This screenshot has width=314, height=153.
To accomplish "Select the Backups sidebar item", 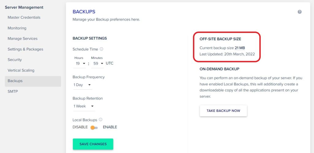I will [33, 81].
